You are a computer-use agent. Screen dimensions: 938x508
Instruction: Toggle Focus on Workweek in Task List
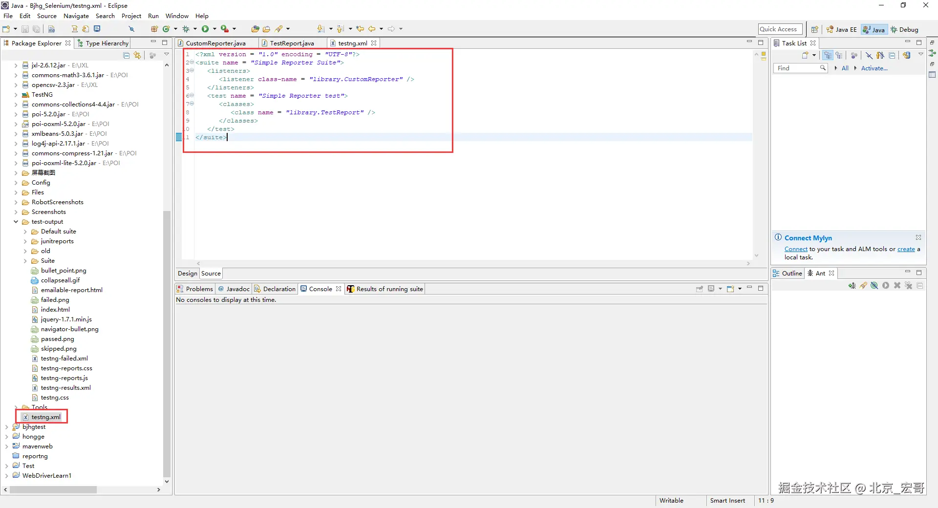pos(854,55)
